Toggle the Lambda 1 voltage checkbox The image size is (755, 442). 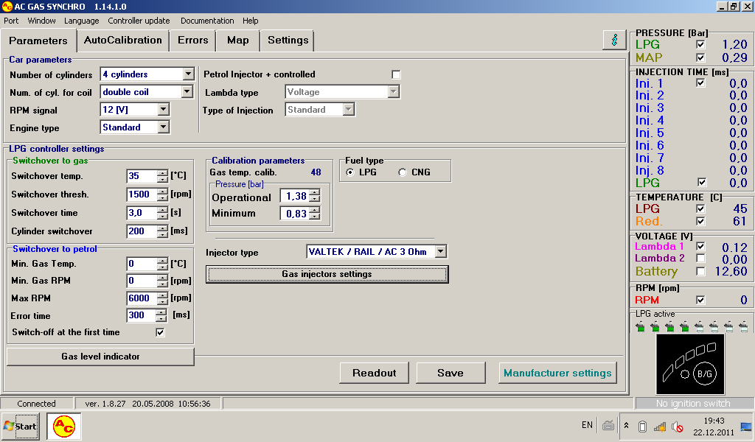click(700, 246)
